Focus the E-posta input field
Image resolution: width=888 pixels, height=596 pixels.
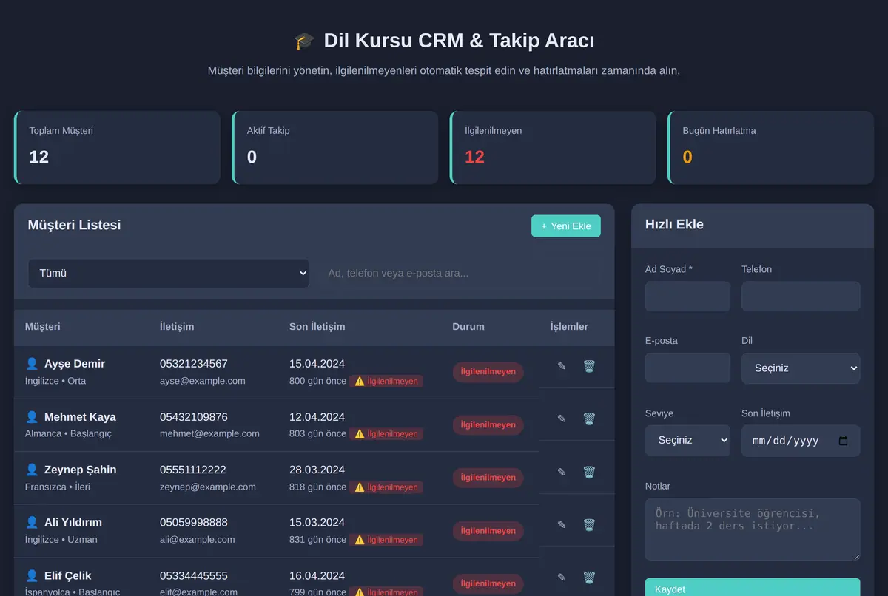tap(687, 368)
